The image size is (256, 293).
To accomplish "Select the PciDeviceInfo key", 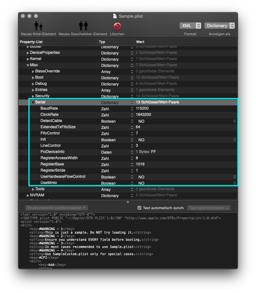I will [52, 152].
